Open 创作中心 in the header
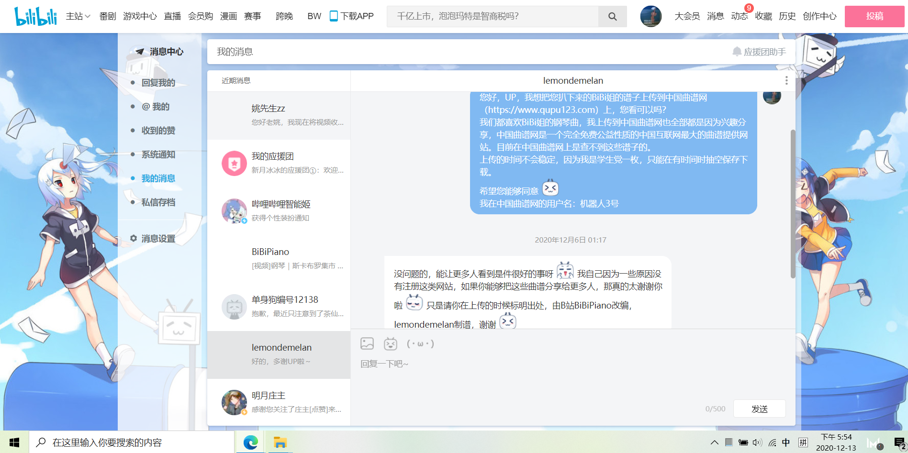The image size is (908, 453). click(819, 16)
